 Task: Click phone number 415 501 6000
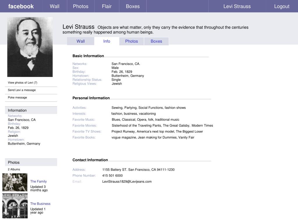(x=112, y=176)
